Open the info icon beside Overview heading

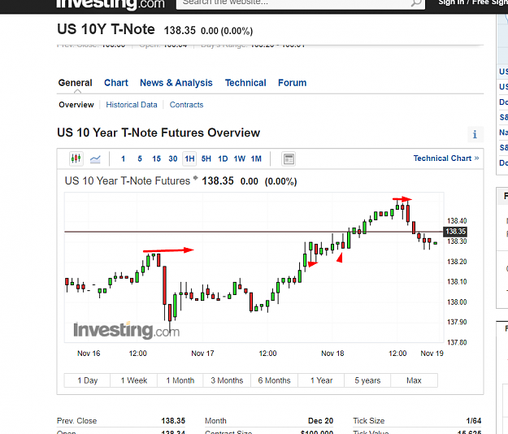(475, 134)
